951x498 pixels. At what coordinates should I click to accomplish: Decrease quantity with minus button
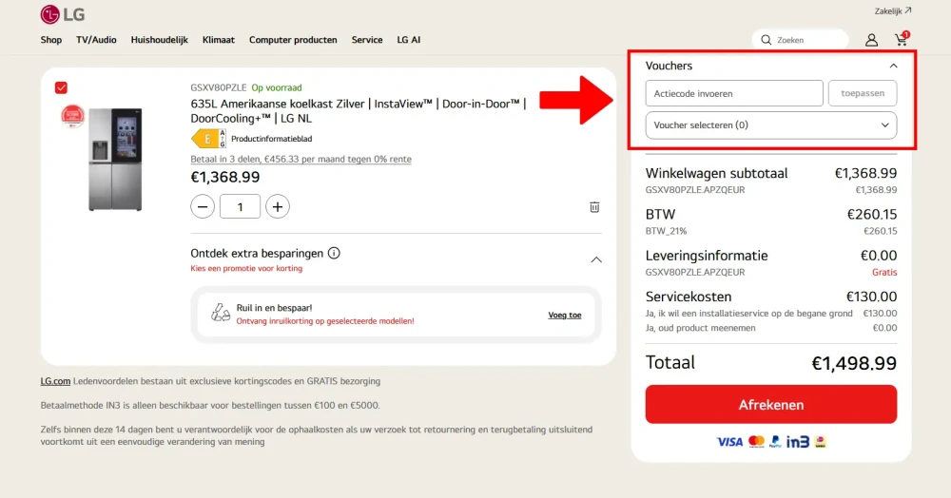click(x=203, y=206)
